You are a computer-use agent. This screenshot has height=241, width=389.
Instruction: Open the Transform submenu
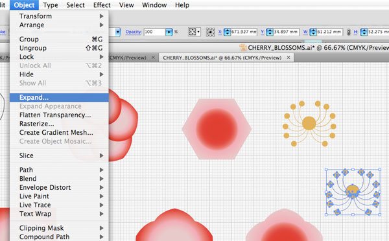(x=59, y=16)
